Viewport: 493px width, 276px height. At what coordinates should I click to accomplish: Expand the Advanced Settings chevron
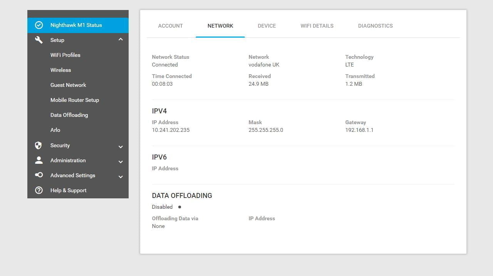(x=121, y=176)
